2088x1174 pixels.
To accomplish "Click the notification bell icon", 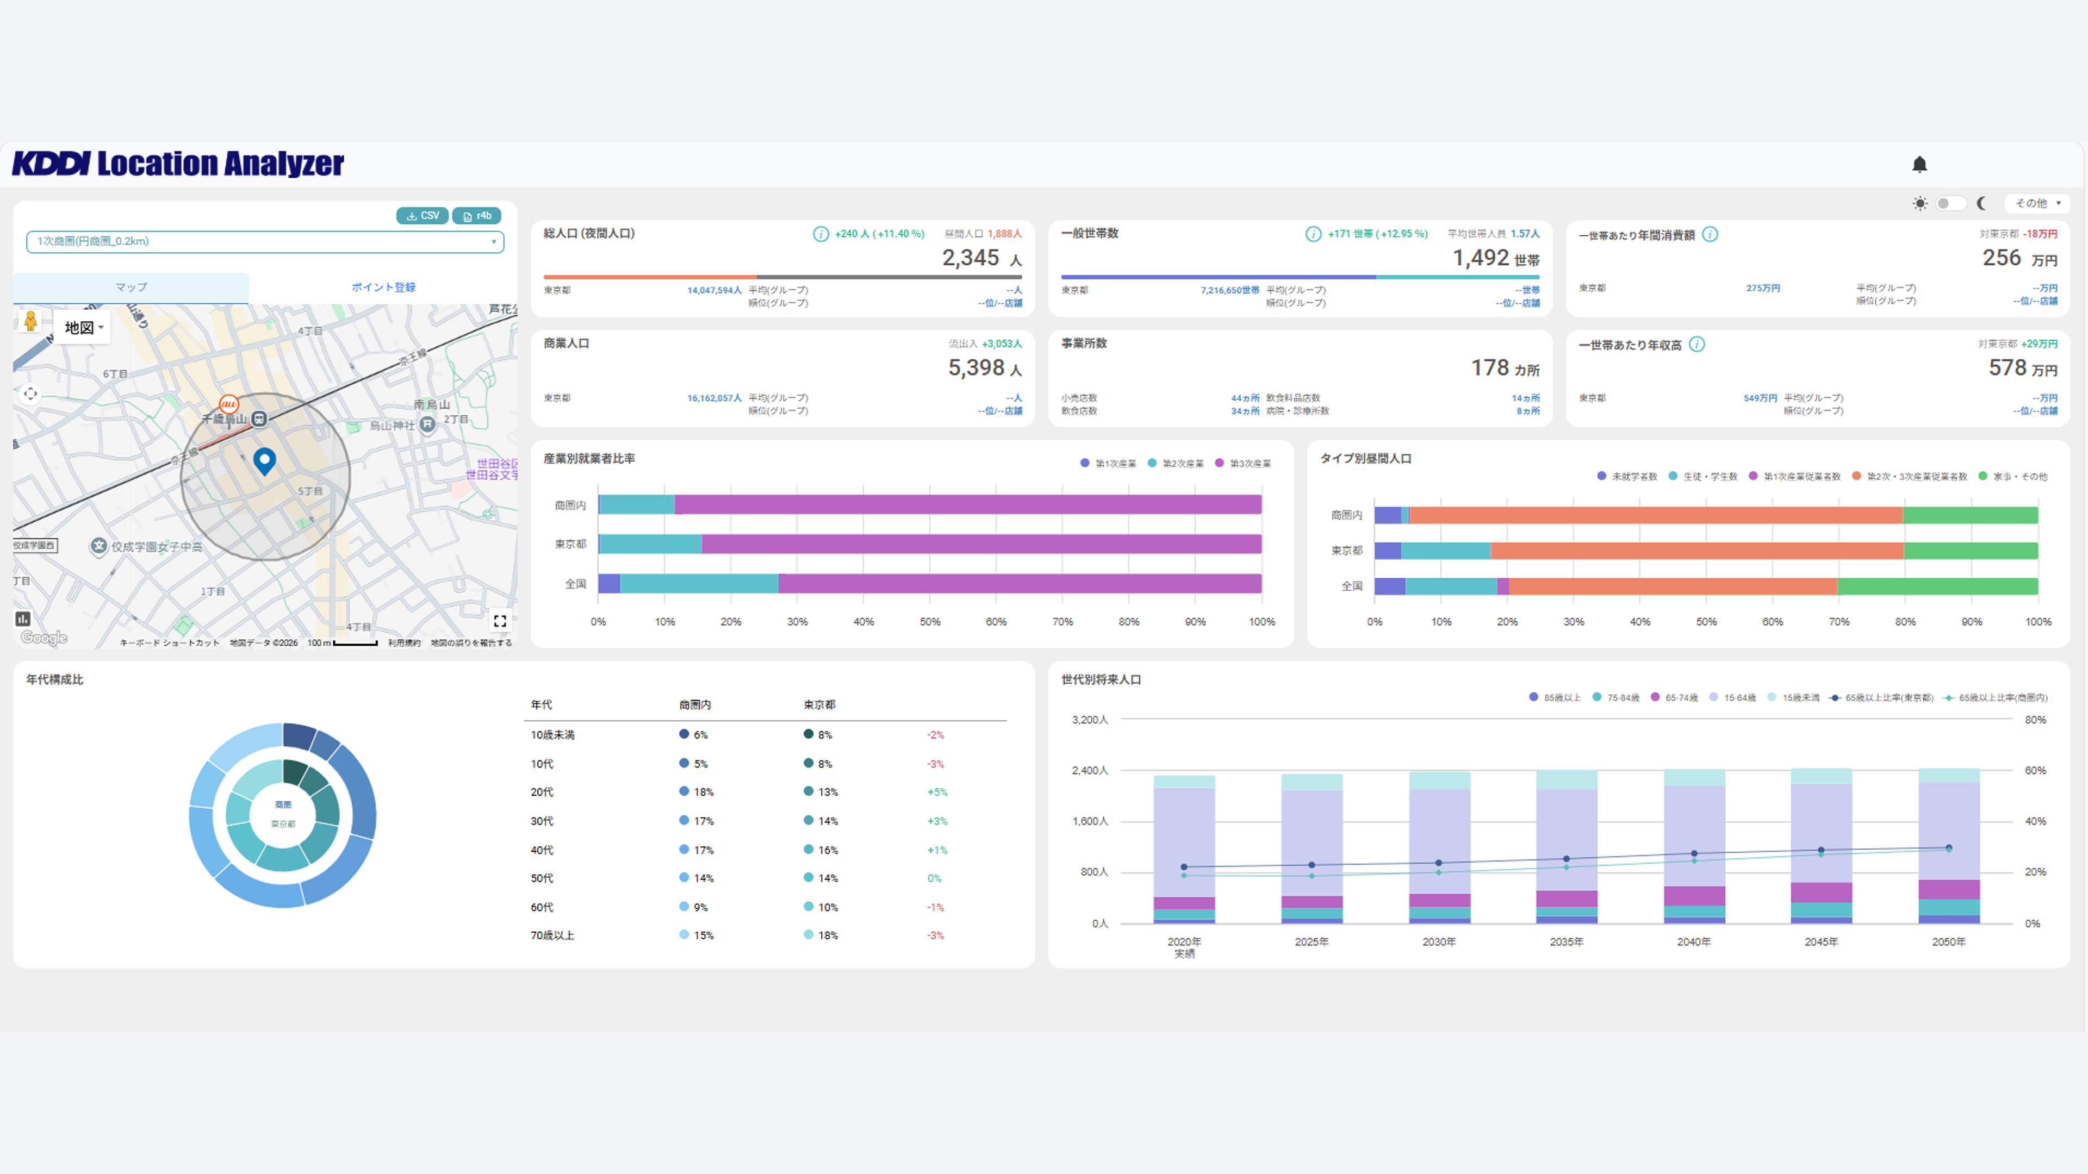I will (x=1918, y=165).
